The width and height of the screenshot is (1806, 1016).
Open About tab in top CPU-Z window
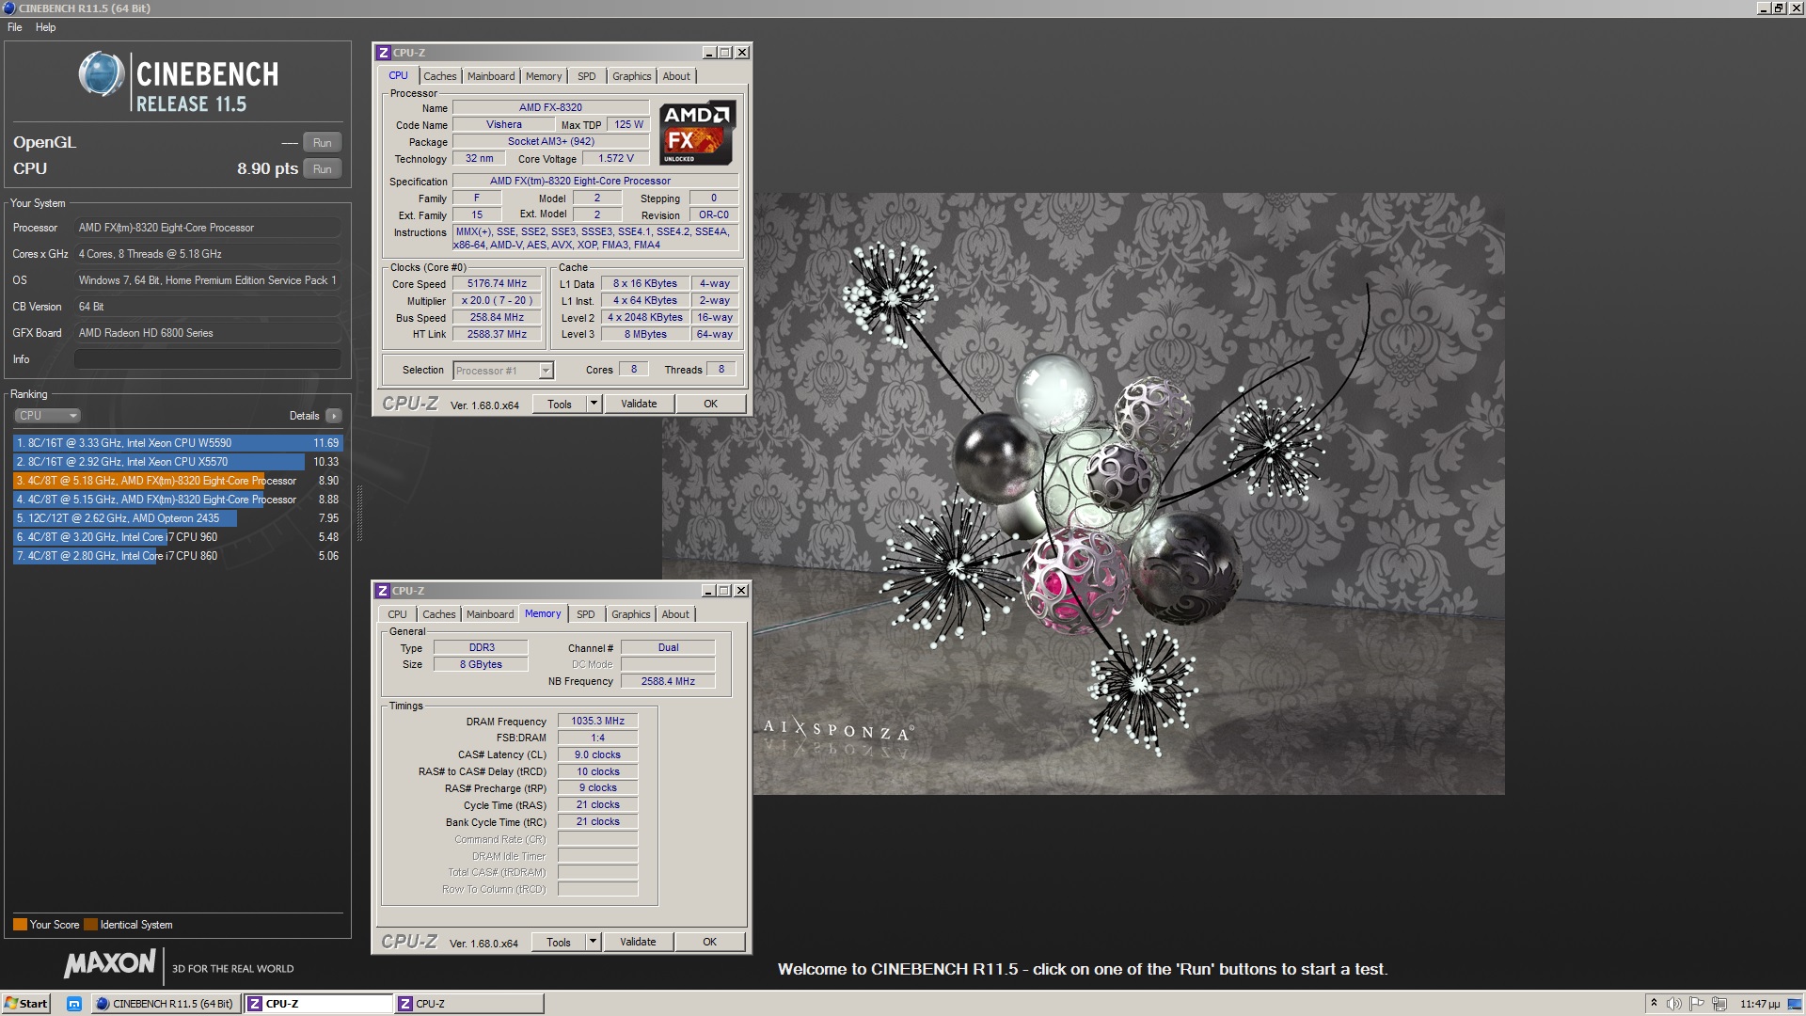(x=676, y=76)
